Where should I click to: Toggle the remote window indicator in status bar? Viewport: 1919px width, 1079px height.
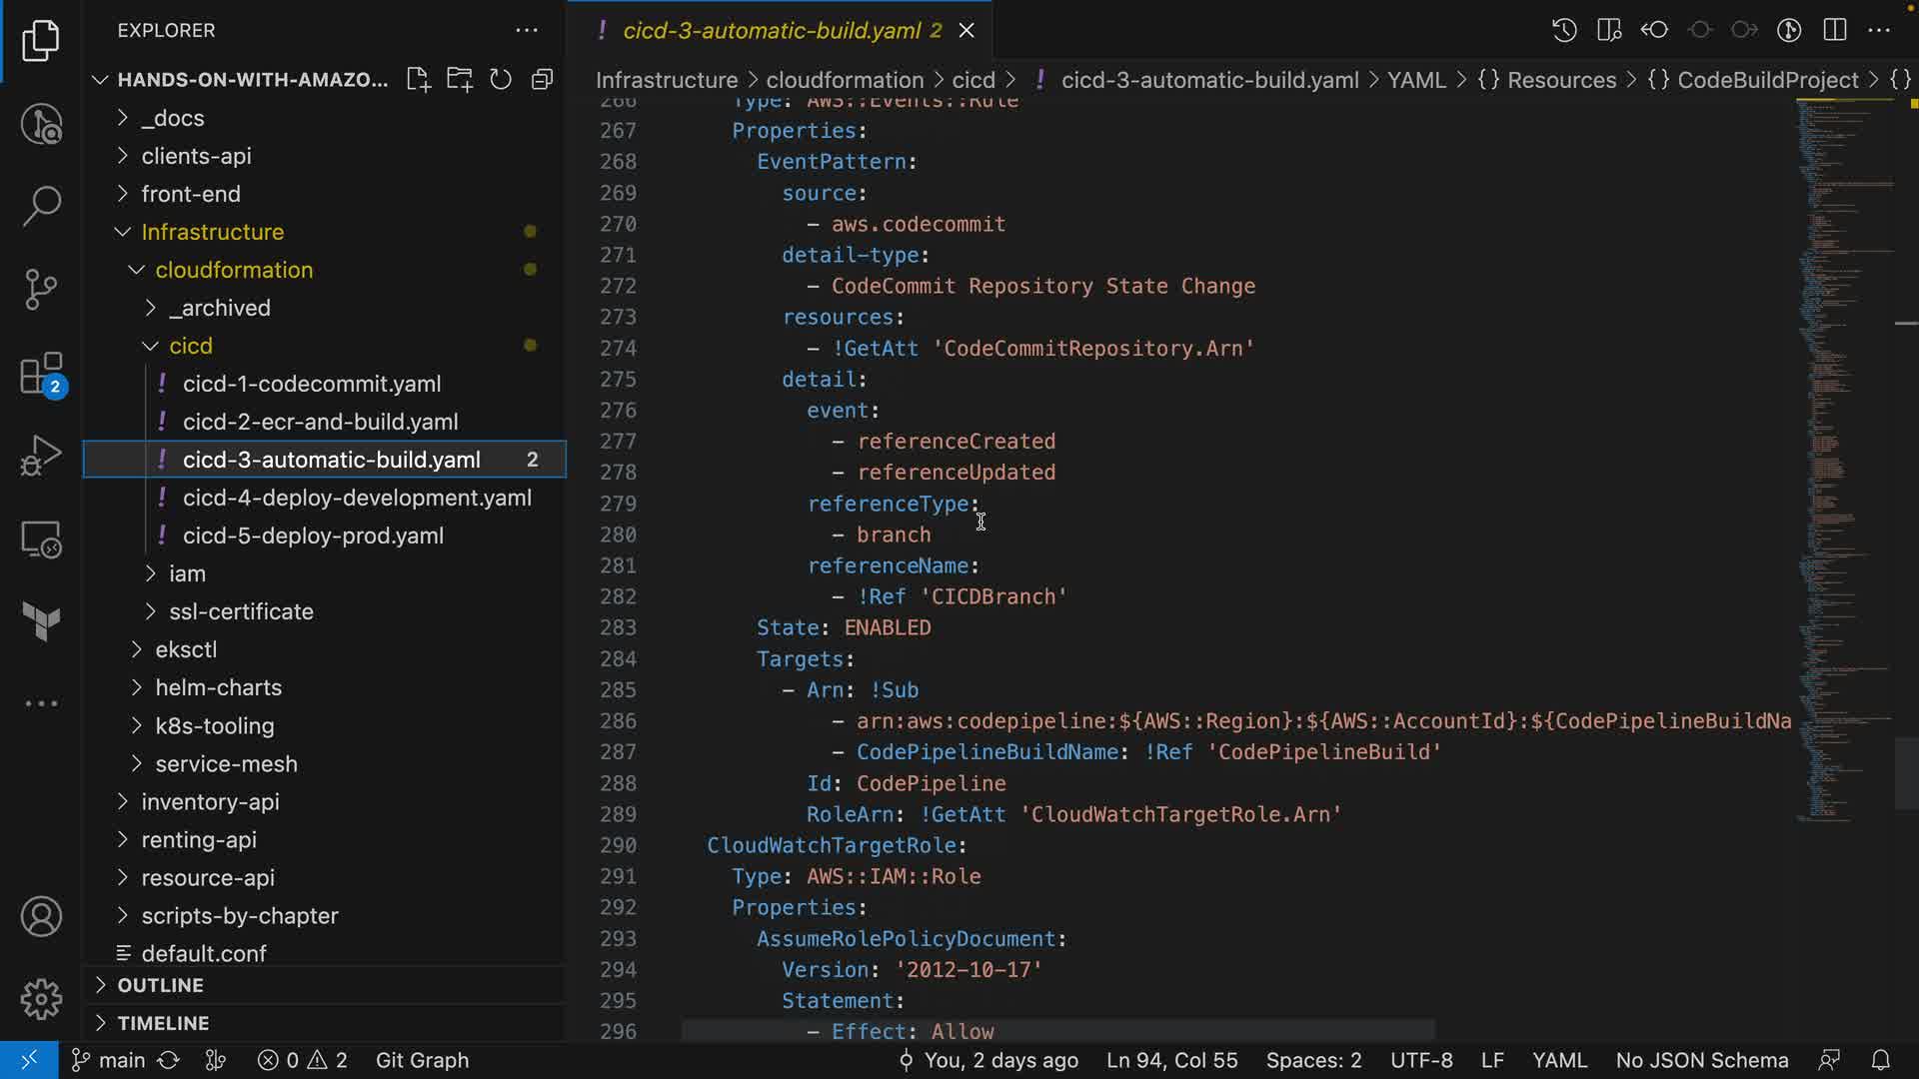pos(28,1060)
